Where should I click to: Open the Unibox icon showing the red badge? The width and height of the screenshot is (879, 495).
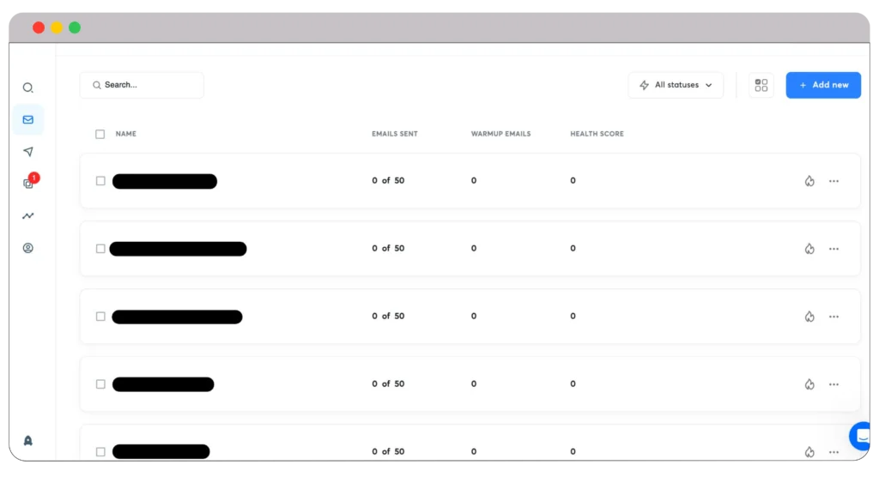pos(28,184)
